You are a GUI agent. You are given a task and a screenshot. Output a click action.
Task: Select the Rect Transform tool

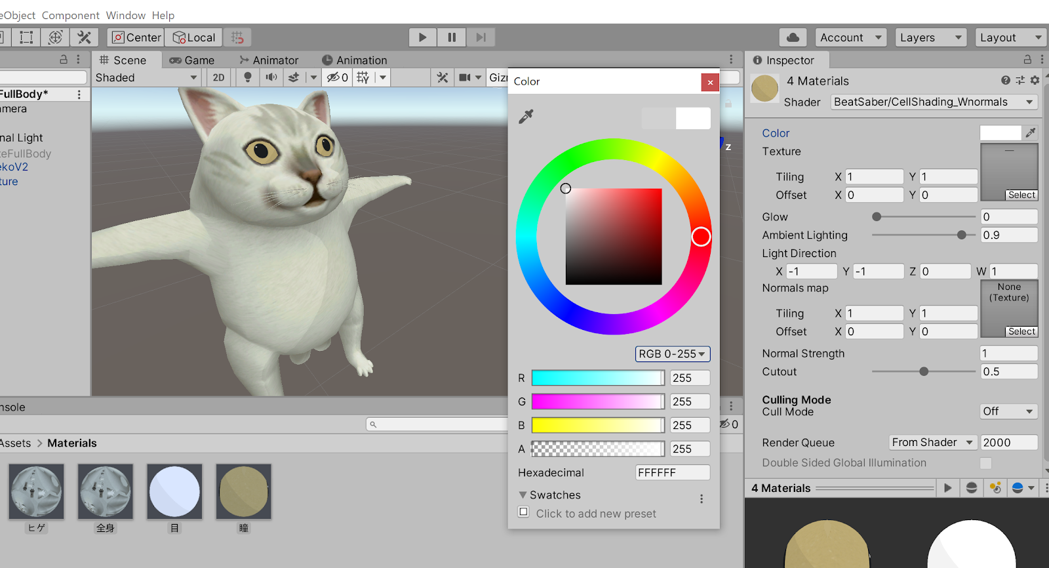(x=26, y=37)
